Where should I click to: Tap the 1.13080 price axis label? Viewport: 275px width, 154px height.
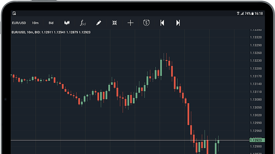(256, 99)
